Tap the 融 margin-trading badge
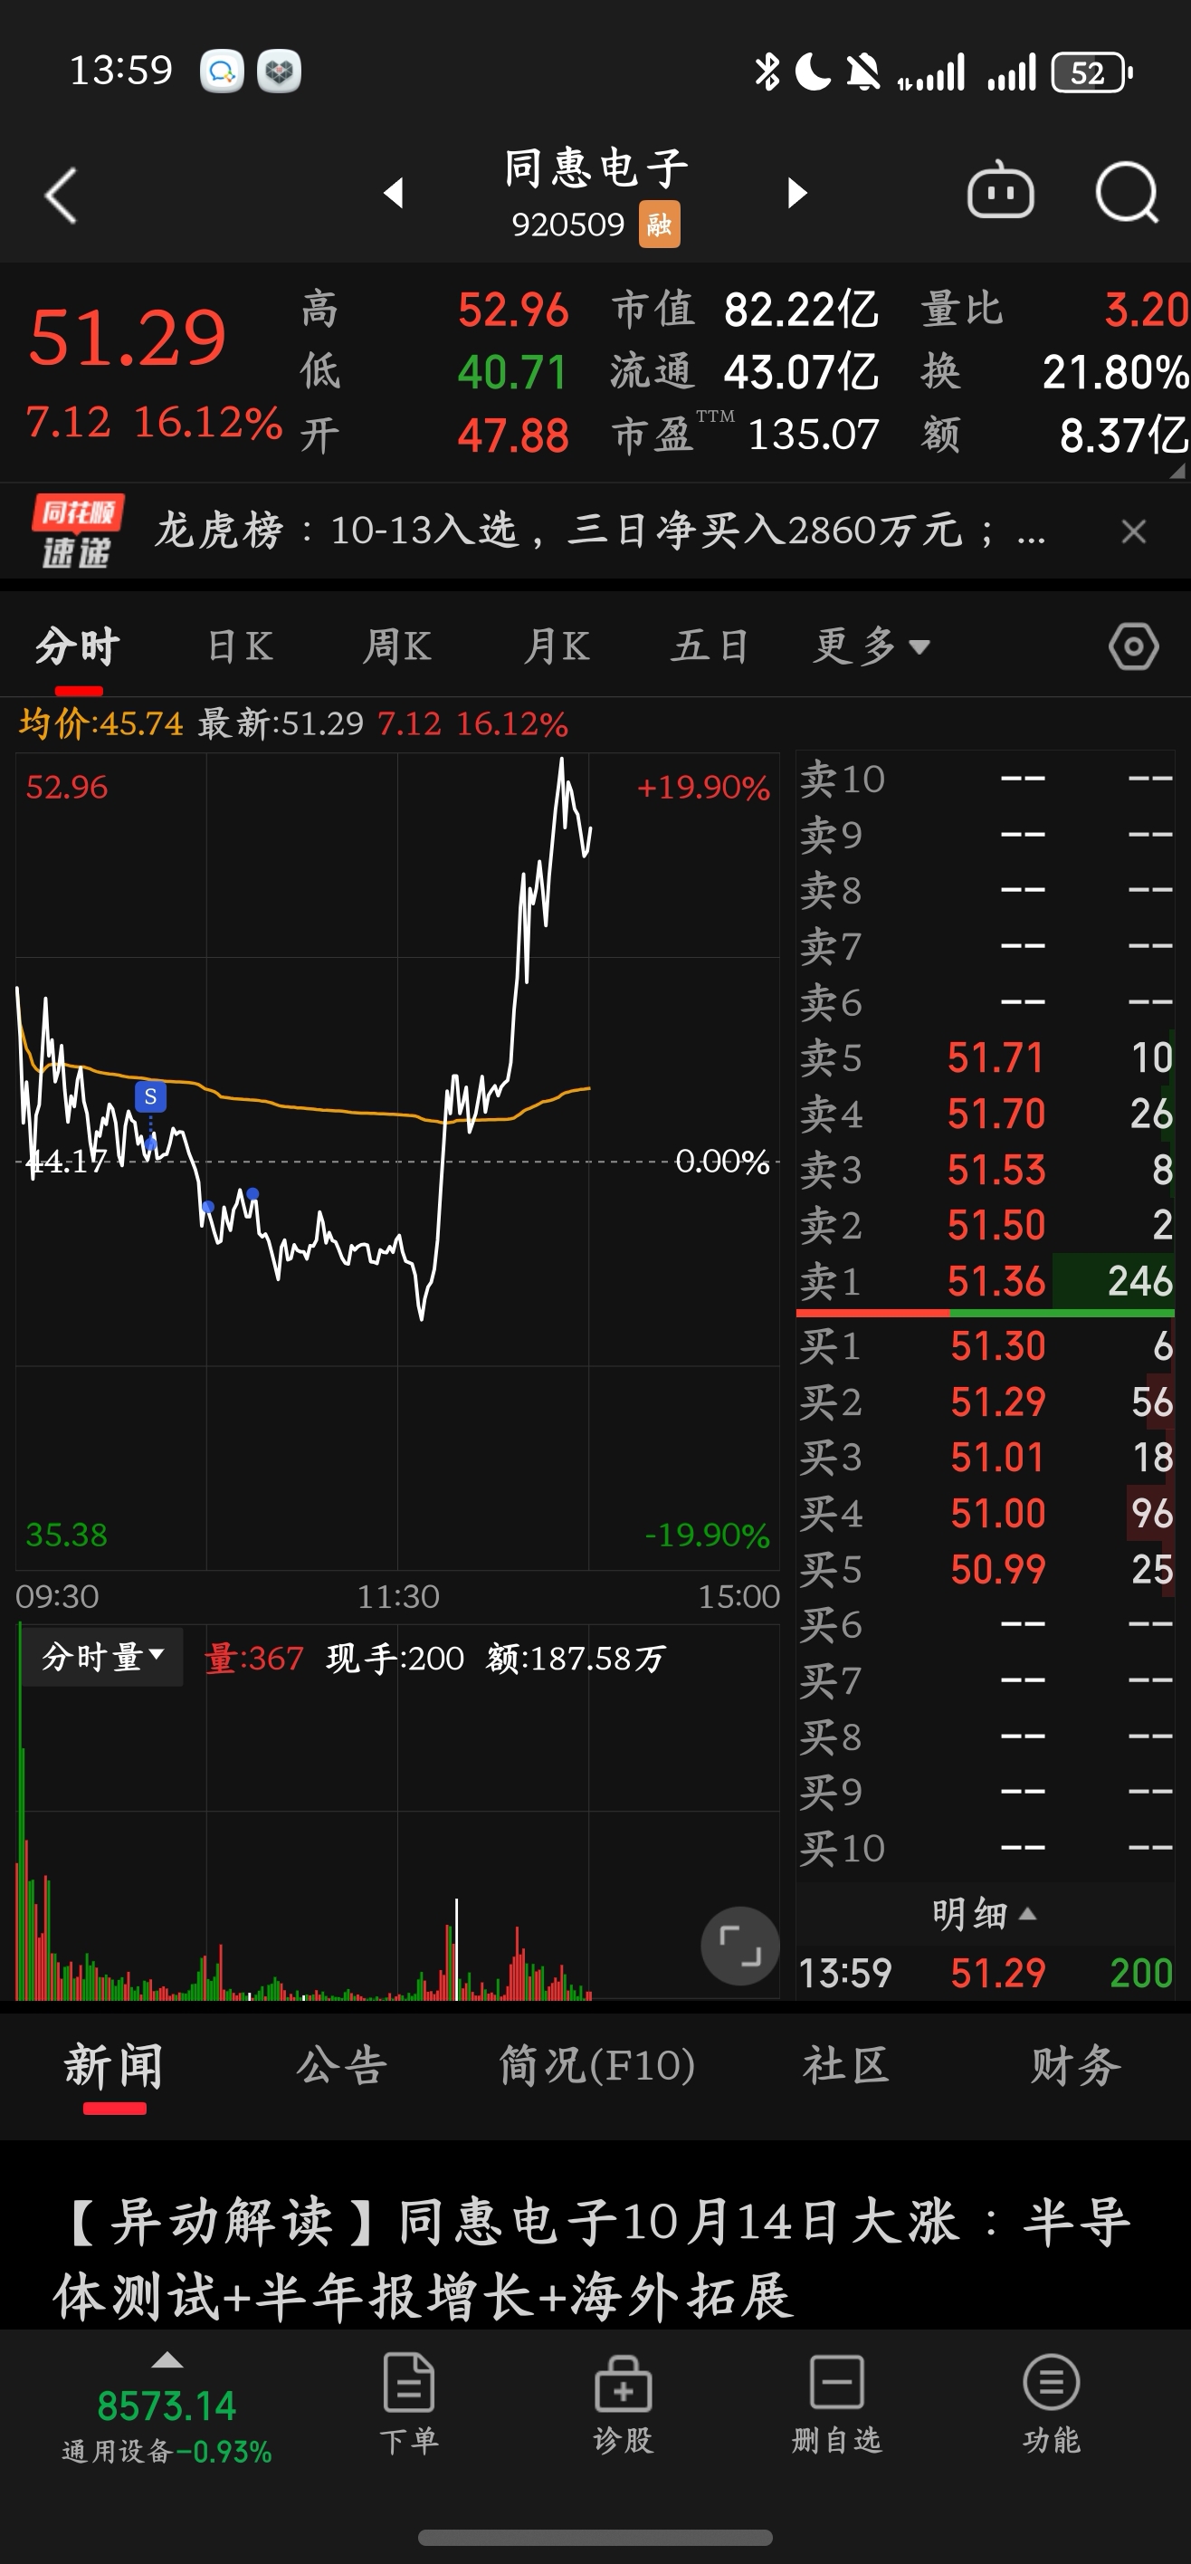1191x2564 pixels. [659, 224]
